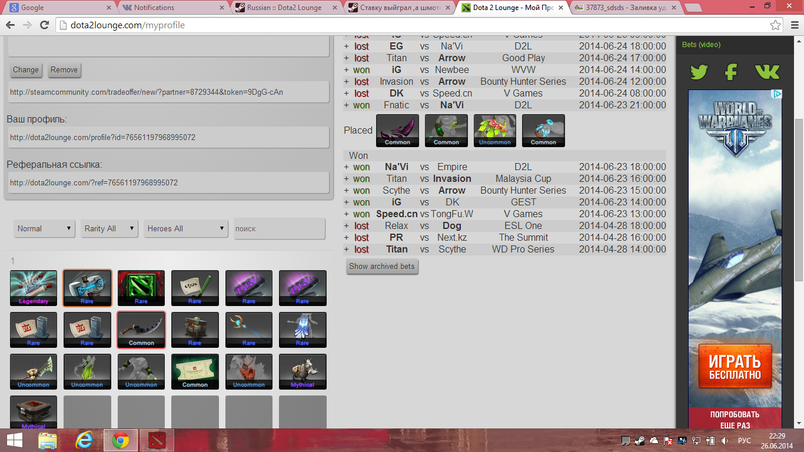
Task: Open the Normal sort dropdown
Action: click(44, 228)
